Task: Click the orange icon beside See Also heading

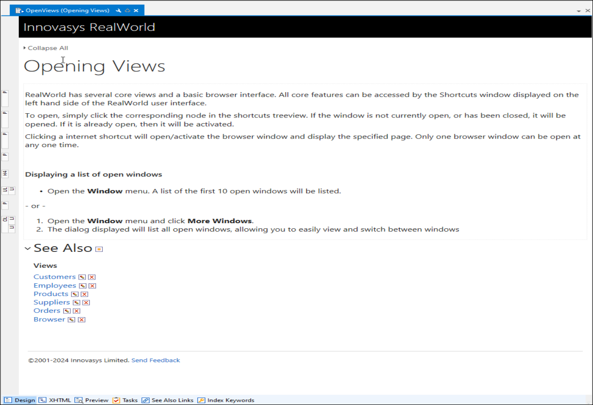Action: click(x=99, y=249)
